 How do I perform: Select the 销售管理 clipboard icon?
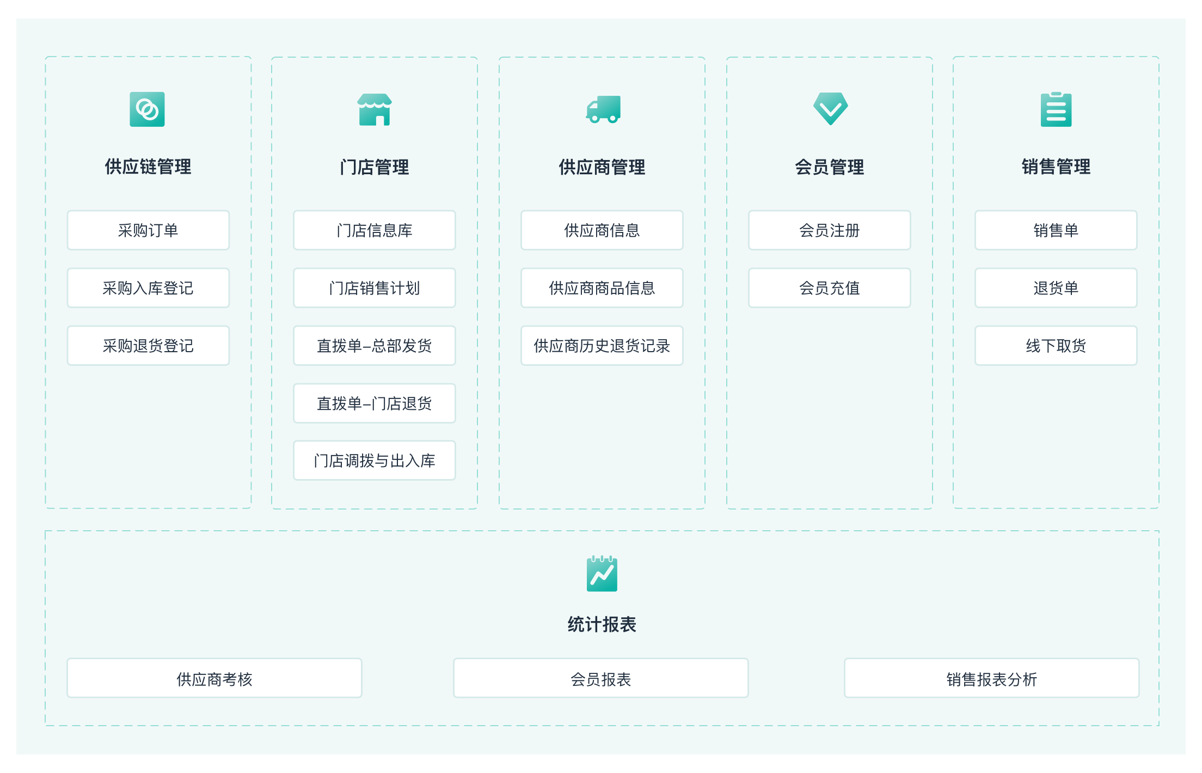pyautogui.click(x=1056, y=109)
